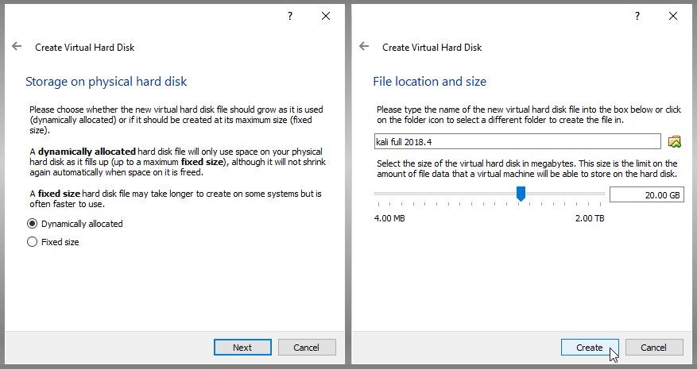Click Create to make the virtual disk
This screenshot has height=369, width=697.
coord(590,348)
